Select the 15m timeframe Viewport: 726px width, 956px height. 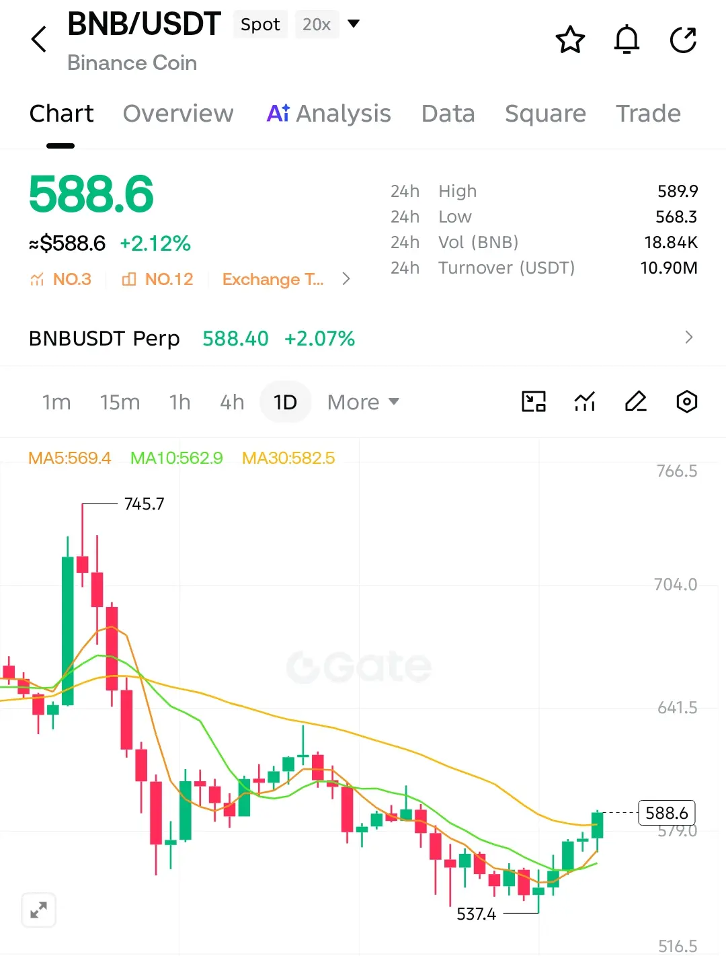coord(120,402)
